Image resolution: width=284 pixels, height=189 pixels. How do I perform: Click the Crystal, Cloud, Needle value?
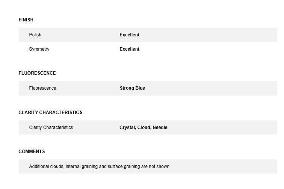tap(143, 127)
